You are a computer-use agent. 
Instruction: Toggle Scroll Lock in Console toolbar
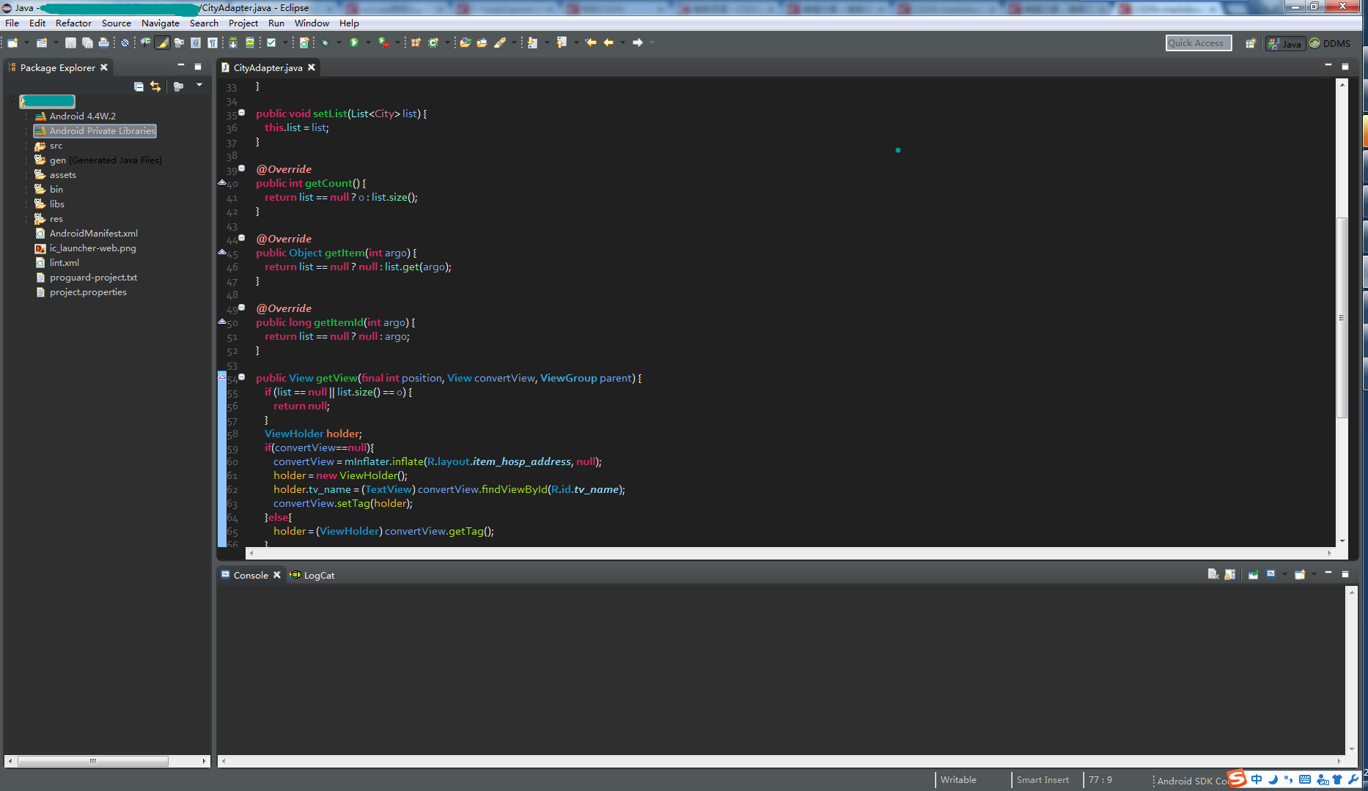(1229, 574)
